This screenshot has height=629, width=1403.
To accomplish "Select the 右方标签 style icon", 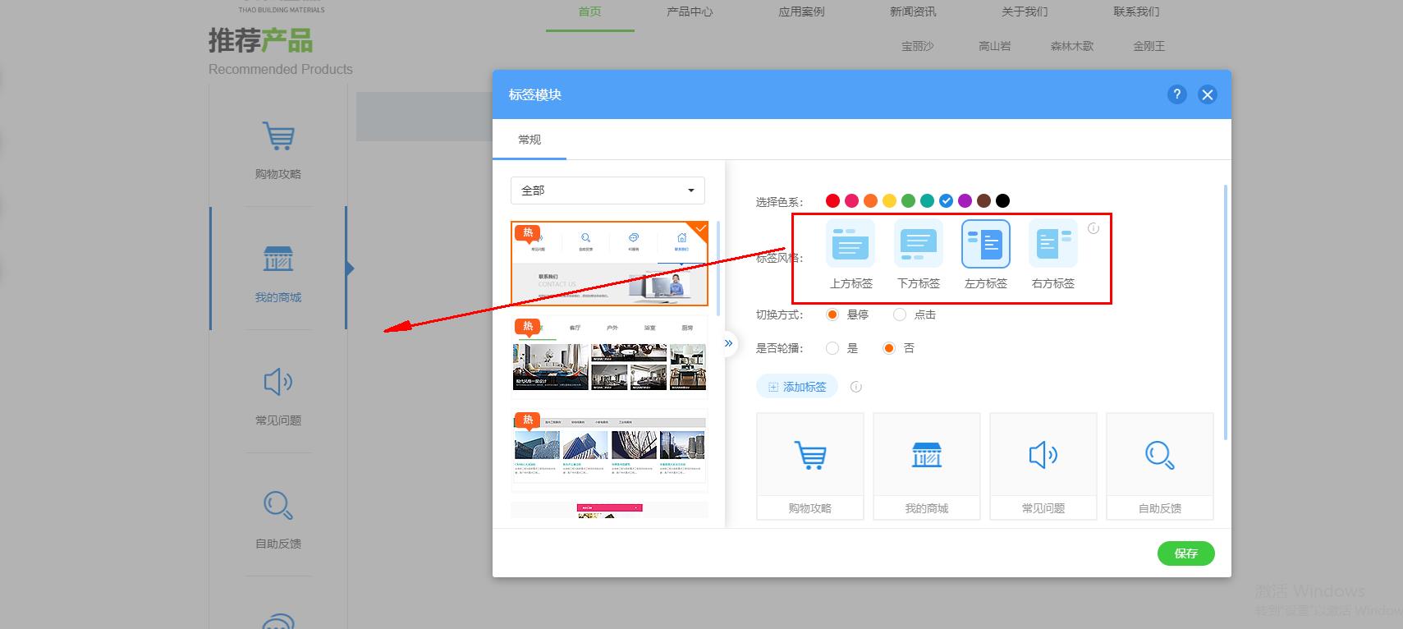I will (1052, 244).
